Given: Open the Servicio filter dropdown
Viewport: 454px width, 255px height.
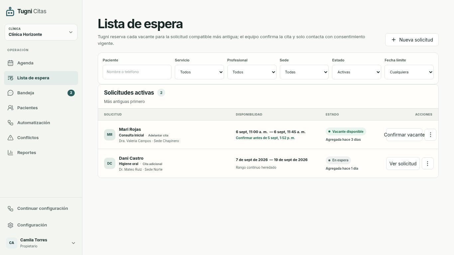Looking at the screenshot, I should tap(199, 72).
